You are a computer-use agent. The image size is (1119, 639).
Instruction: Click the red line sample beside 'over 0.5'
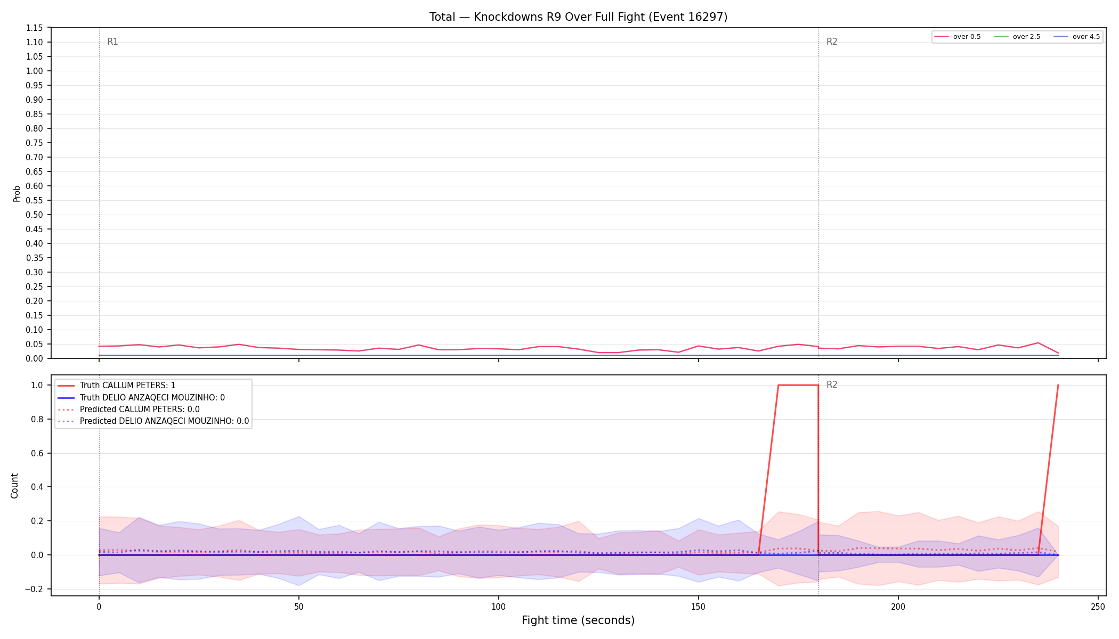click(942, 37)
